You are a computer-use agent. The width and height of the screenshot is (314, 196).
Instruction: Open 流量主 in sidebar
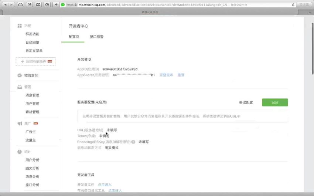tap(30, 140)
